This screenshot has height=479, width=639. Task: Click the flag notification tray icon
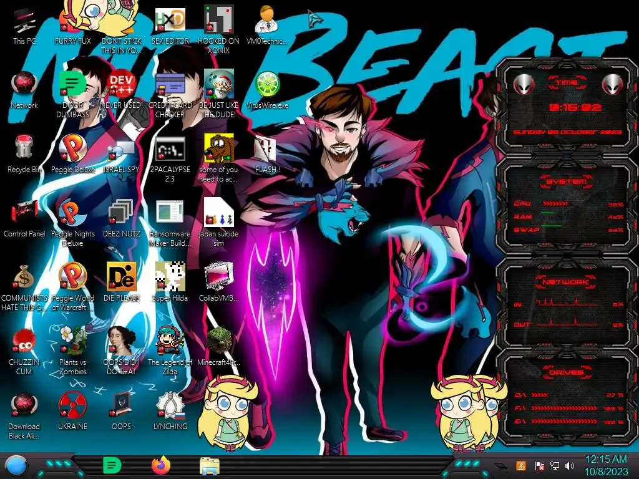(x=540, y=465)
